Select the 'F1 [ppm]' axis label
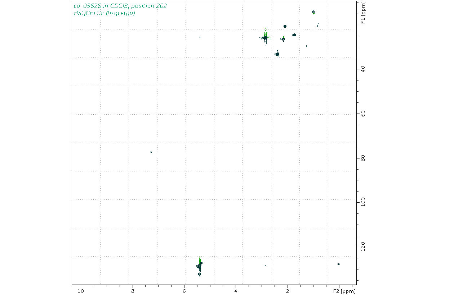Viewport: 463px width, 295px height. pyautogui.click(x=363, y=13)
